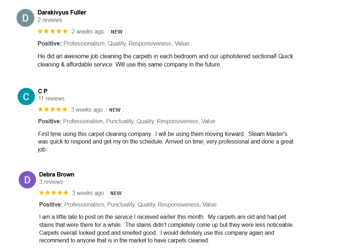Image resolution: width=353 pixels, height=251 pixels.
Task: Open Debra Brown's profile name link
Action: coord(57,174)
